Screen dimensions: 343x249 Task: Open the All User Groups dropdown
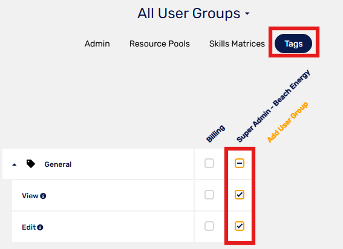[x=194, y=13]
